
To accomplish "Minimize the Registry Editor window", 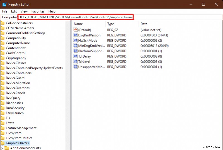I will [191, 4].
